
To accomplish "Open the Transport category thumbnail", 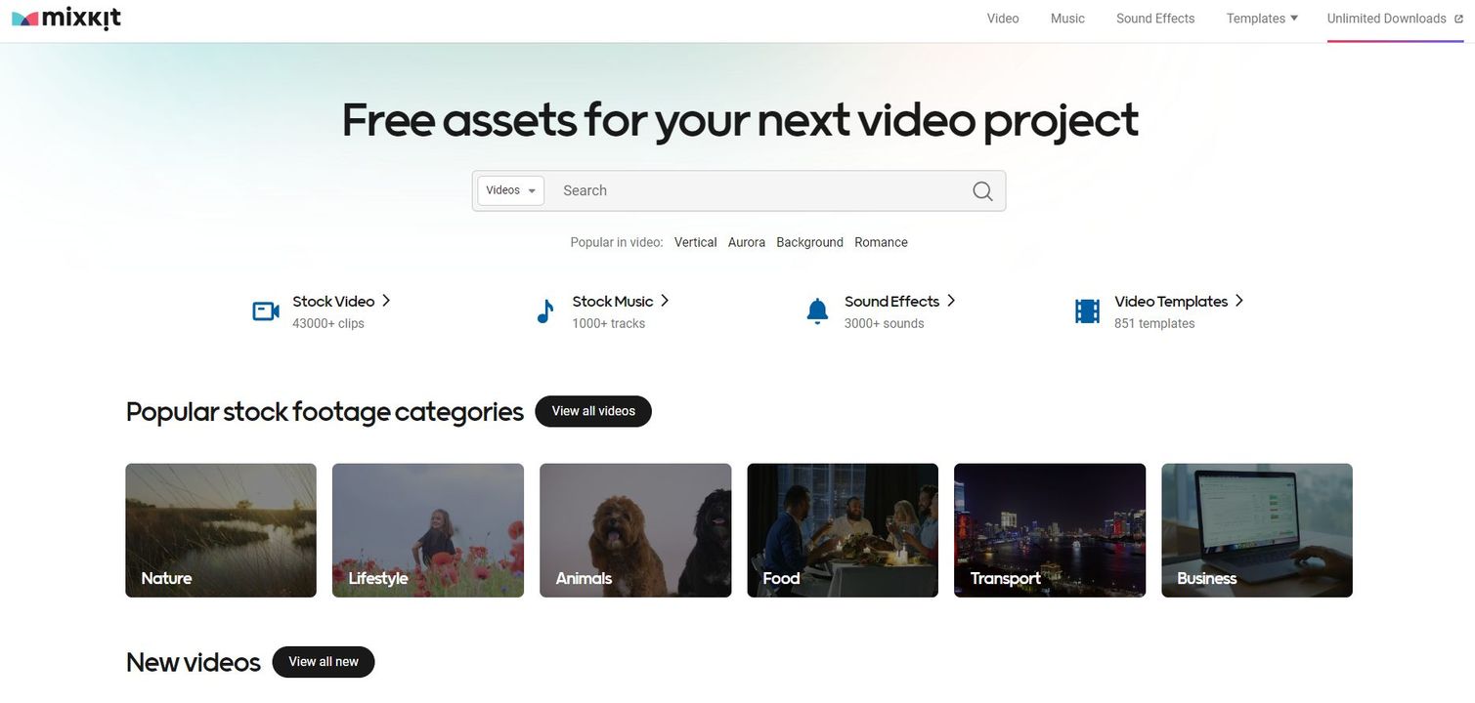I will click(1050, 530).
